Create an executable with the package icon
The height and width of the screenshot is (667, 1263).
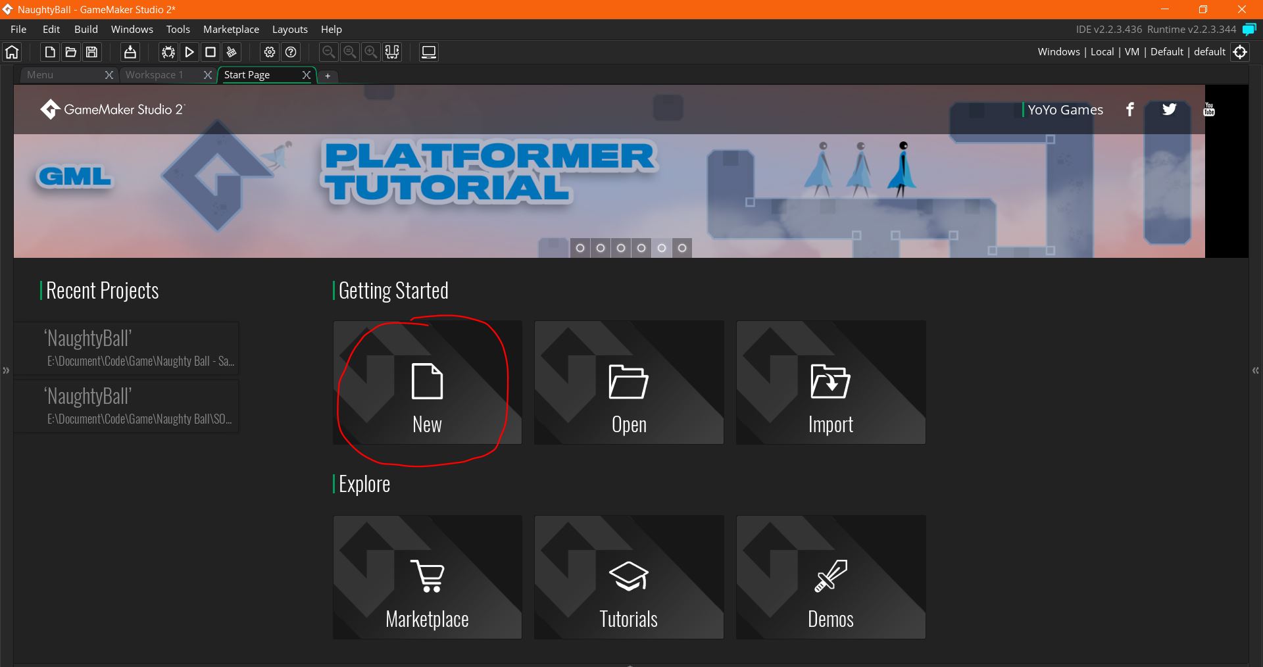[130, 52]
